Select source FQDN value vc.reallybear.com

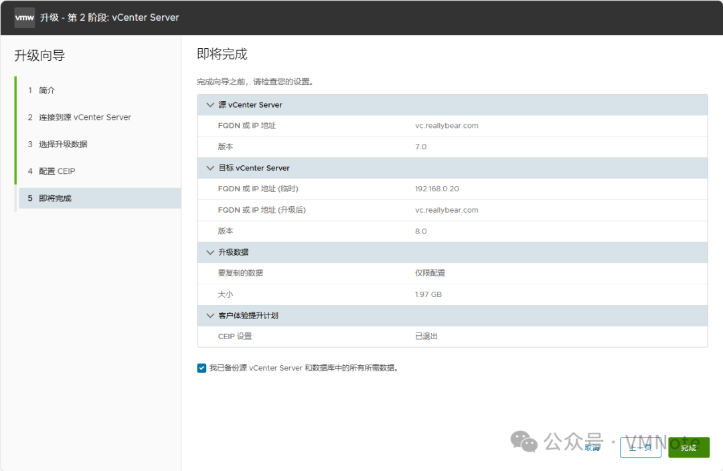click(x=447, y=126)
